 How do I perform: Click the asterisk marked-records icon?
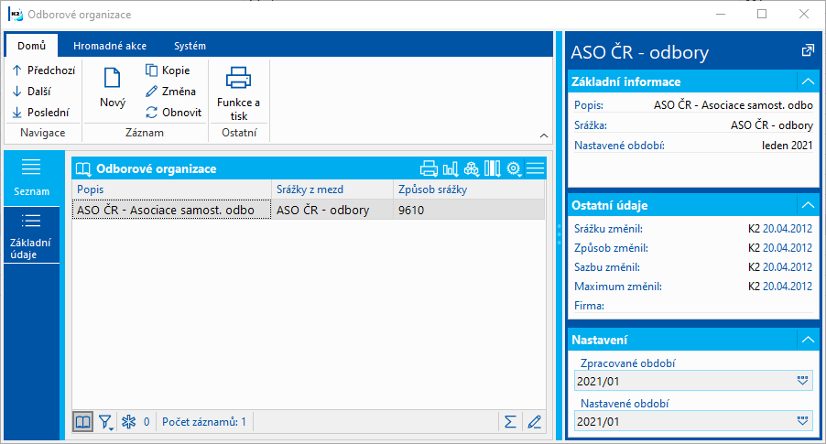(128, 422)
